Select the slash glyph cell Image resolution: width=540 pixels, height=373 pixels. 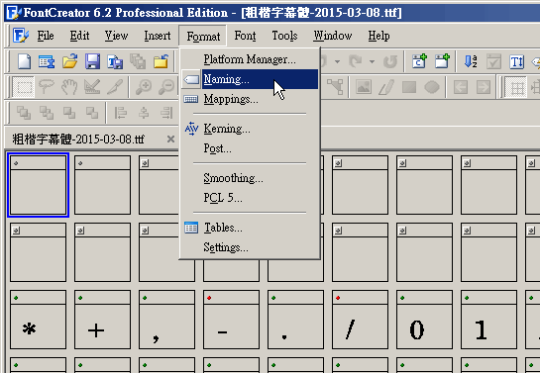click(x=360, y=320)
